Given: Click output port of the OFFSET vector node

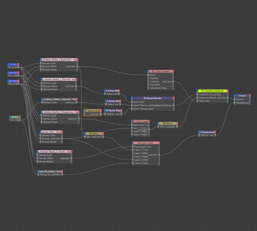Looking at the screenshot, I should coord(18,76).
